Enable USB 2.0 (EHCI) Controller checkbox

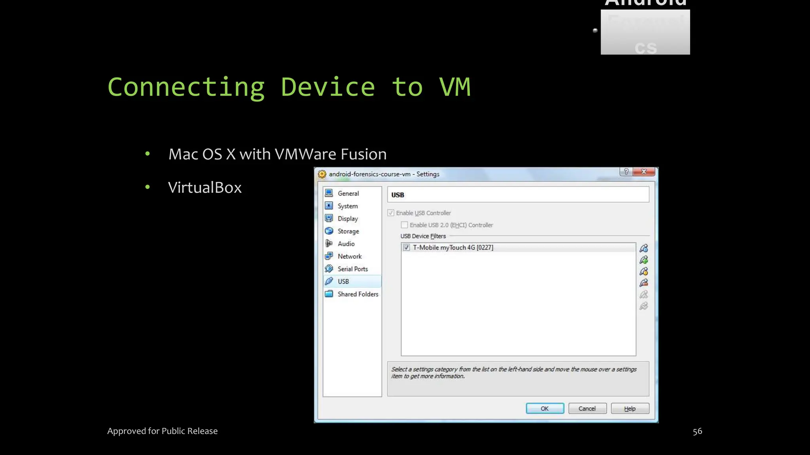coord(404,225)
